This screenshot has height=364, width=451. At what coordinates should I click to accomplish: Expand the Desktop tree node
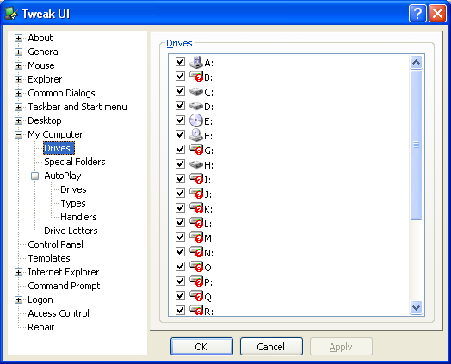(x=18, y=120)
